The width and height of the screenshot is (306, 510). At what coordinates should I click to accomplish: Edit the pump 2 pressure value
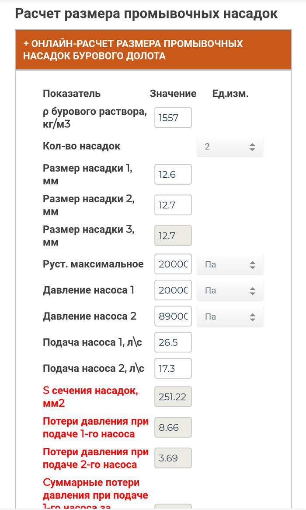(173, 317)
